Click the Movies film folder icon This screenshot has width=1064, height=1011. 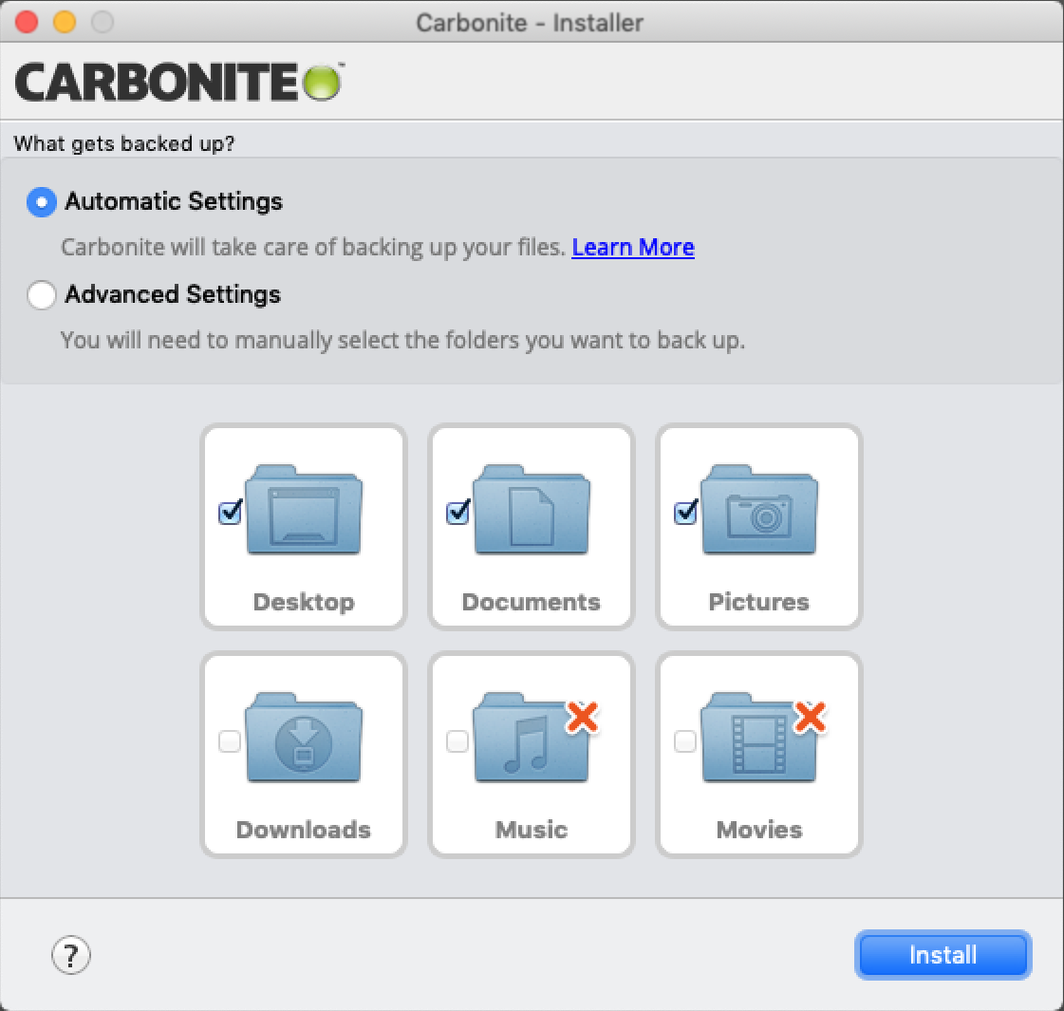pyautogui.click(x=755, y=742)
